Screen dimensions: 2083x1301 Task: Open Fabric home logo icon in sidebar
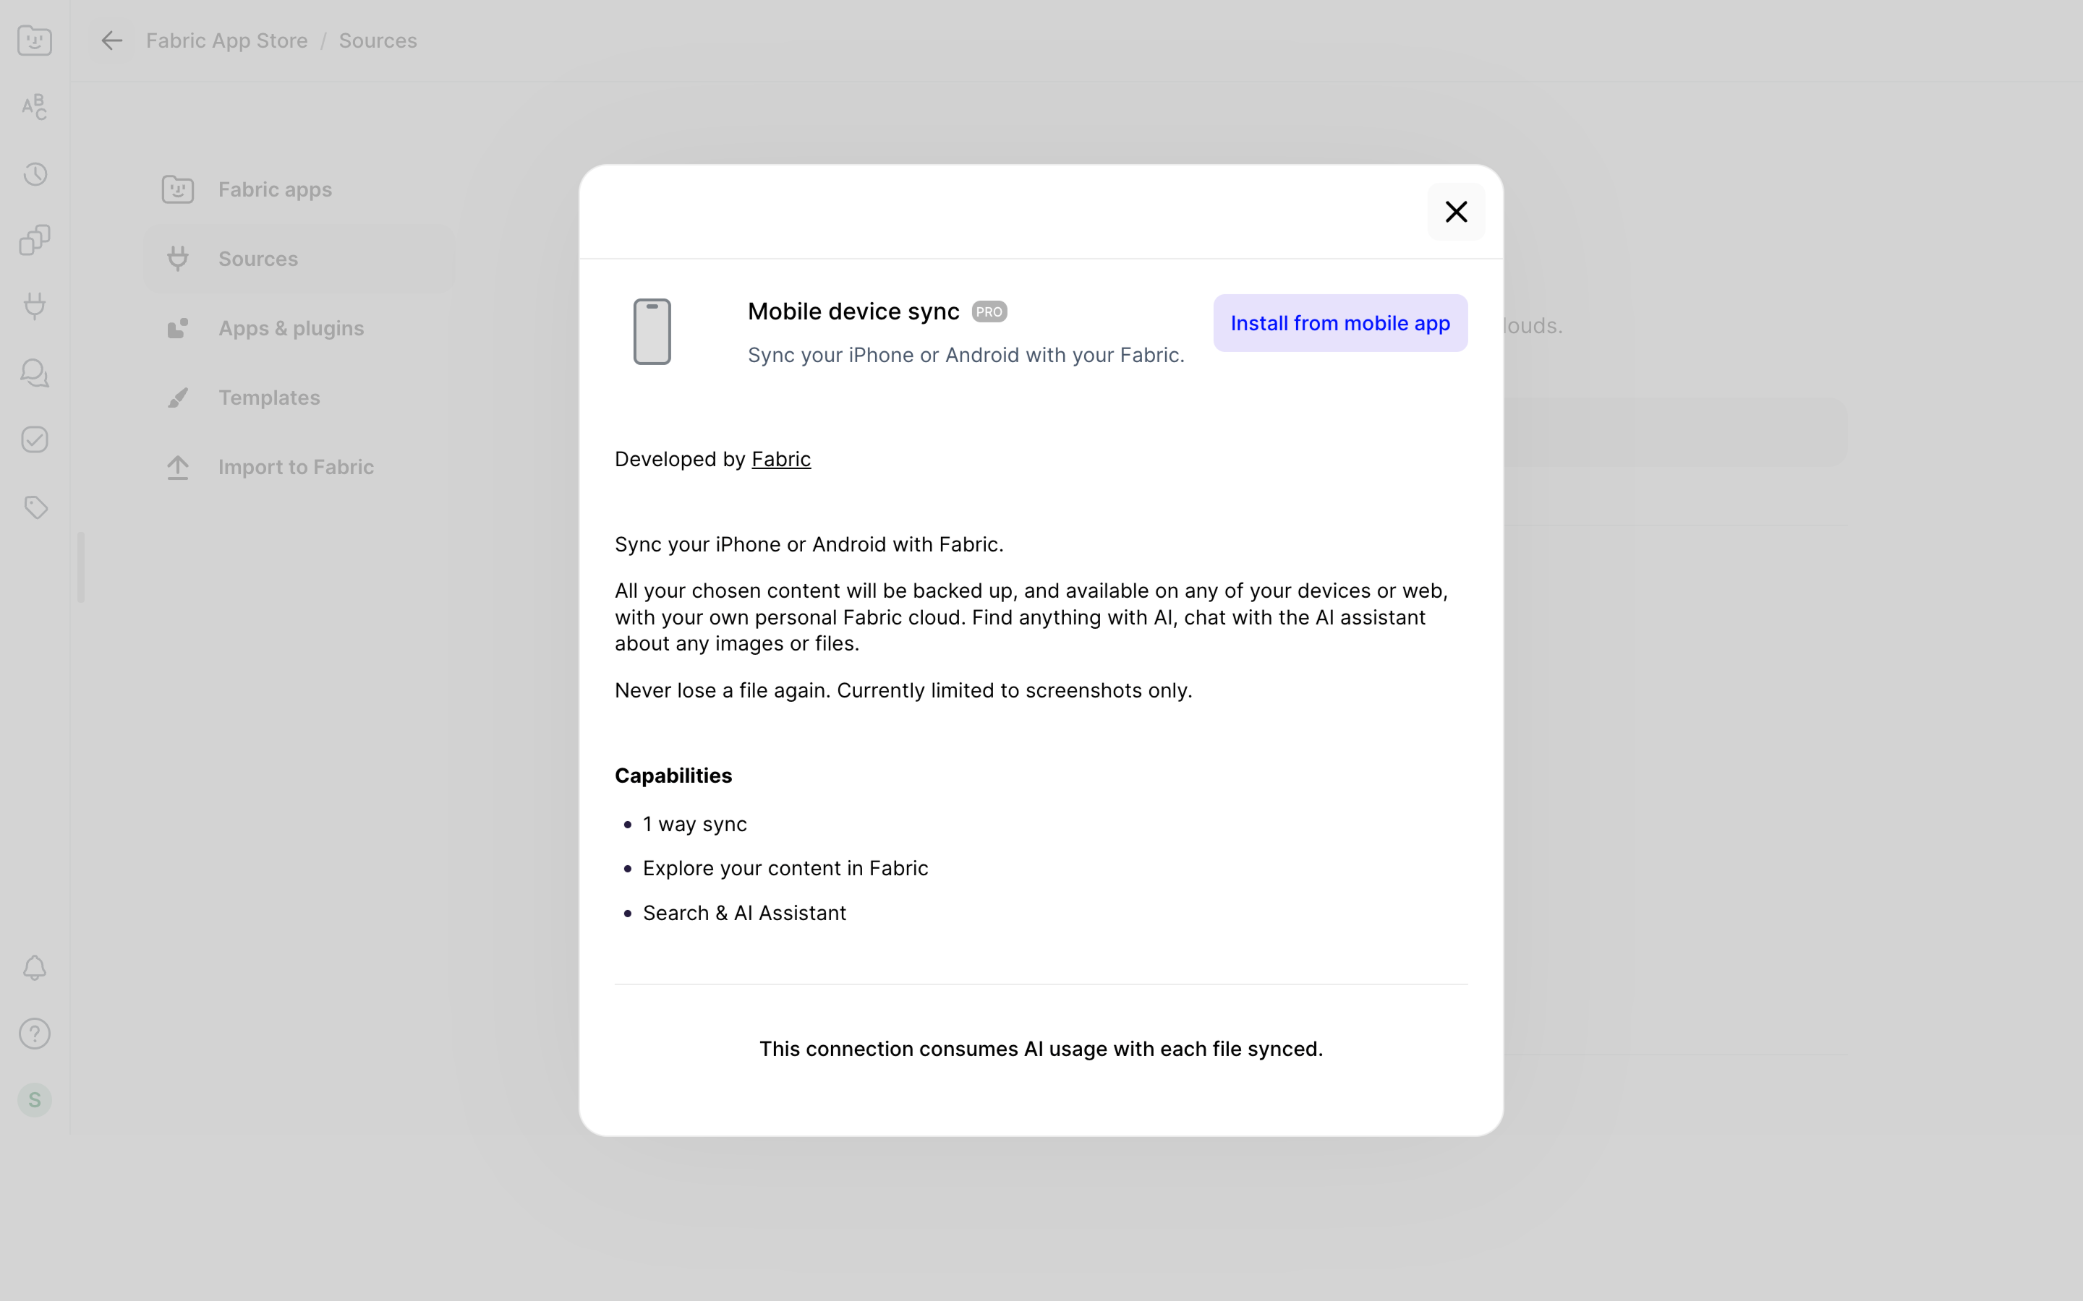pyautogui.click(x=35, y=40)
